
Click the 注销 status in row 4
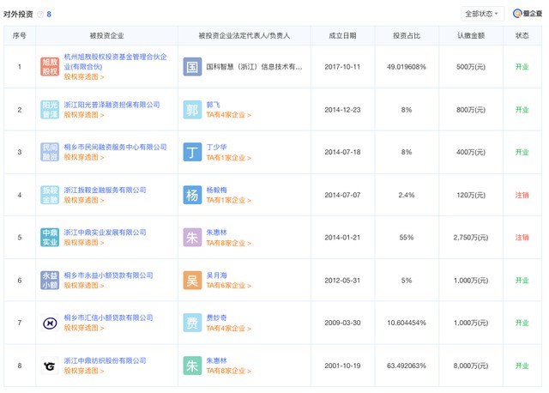point(522,195)
